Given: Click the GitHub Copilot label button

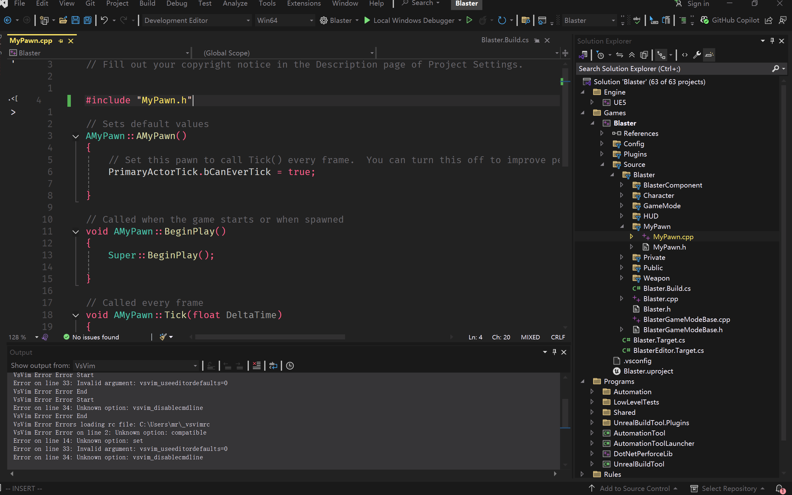Looking at the screenshot, I should click(x=735, y=20).
